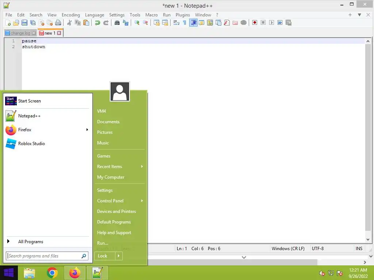Expand Recent Items submenu arrow
This screenshot has width=374, height=280.
point(142,166)
